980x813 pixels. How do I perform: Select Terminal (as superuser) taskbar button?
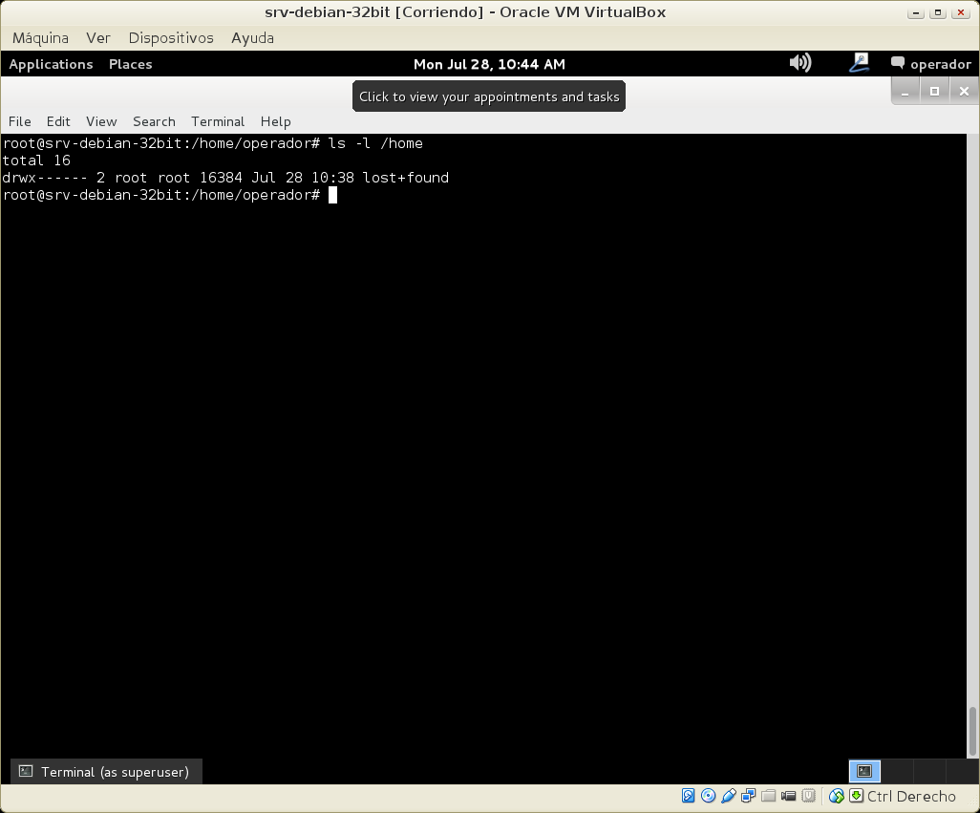click(106, 772)
